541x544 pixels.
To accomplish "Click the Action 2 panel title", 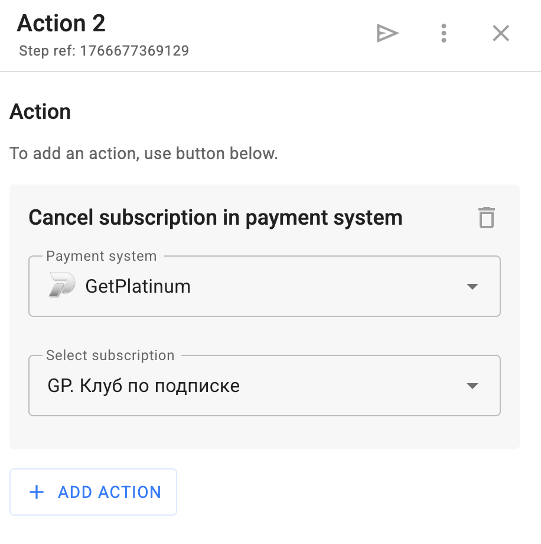I will pos(61,24).
